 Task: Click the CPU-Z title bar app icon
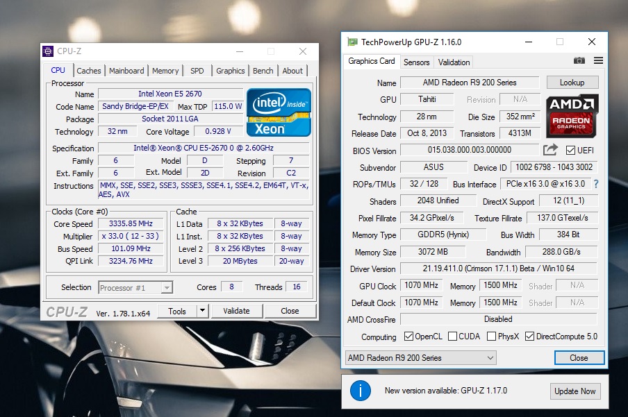pyautogui.click(x=48, y=51)
